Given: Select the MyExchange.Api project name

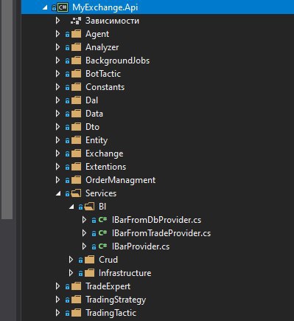Looking at the screenshot, I should point(105,7).
